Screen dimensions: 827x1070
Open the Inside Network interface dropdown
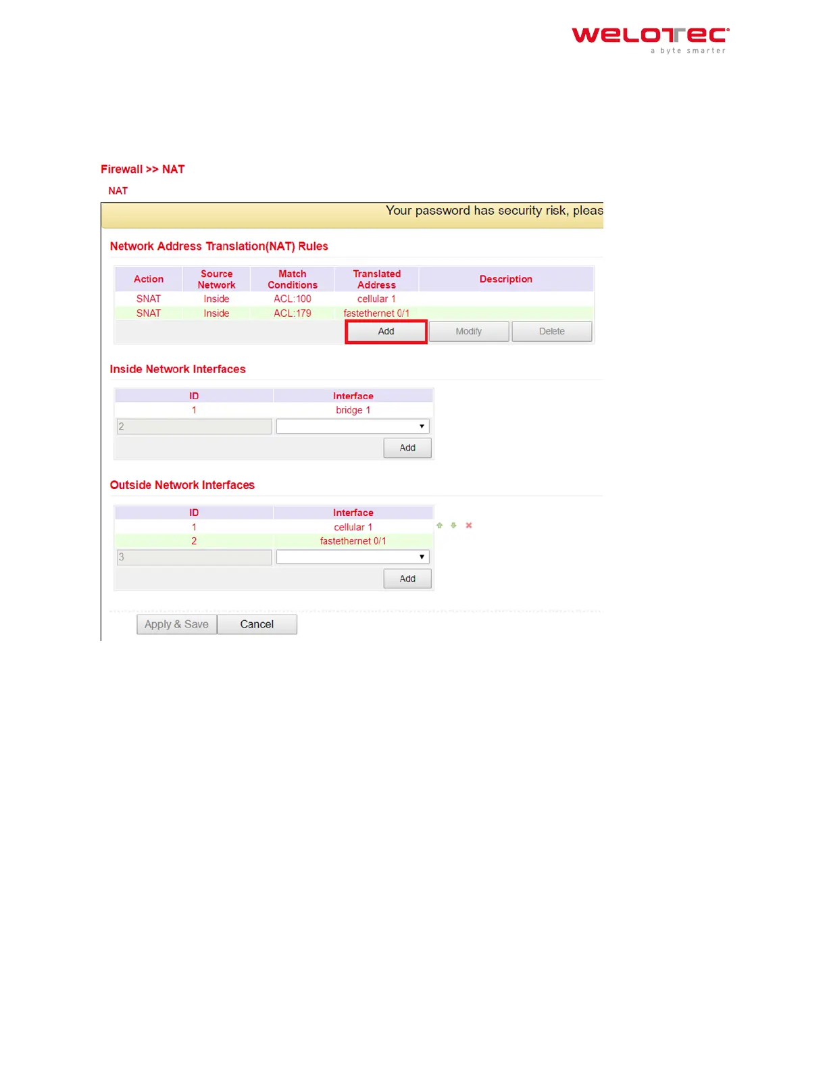(x=353, y=426)
